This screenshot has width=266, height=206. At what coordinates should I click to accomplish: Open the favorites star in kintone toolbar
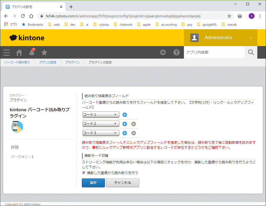[44, 52]
